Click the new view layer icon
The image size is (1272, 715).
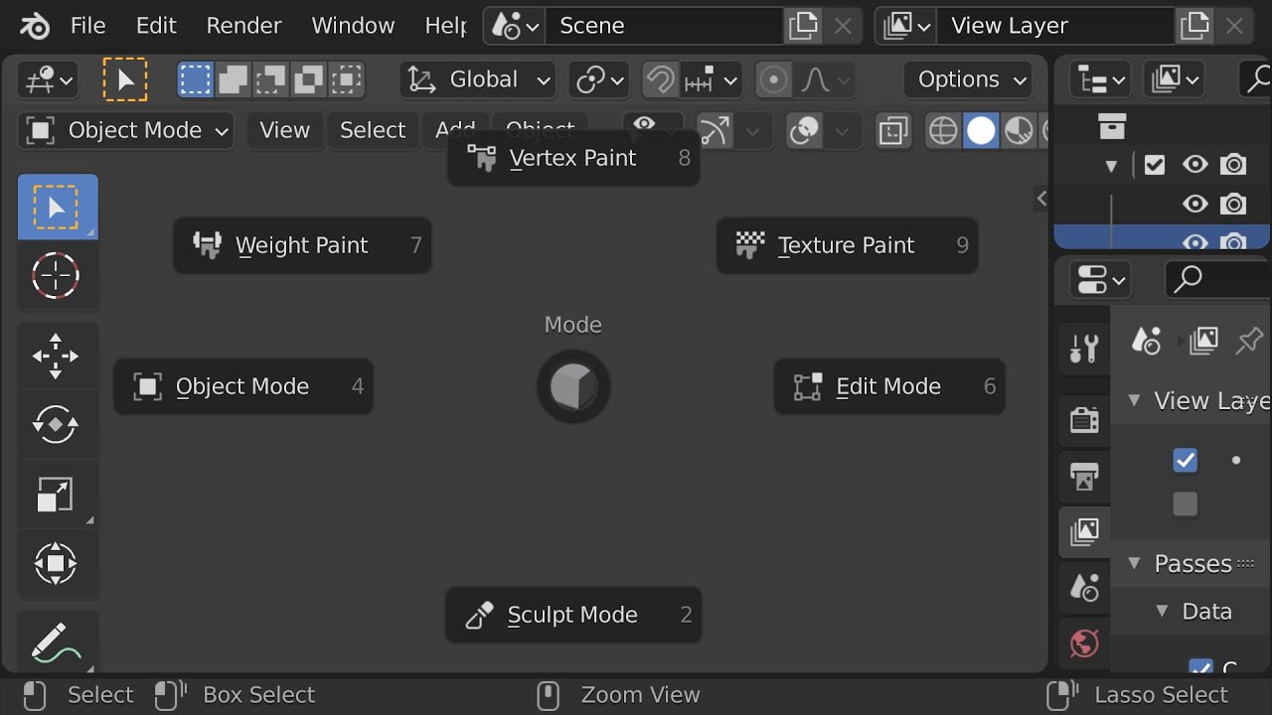coord(1194,26)
